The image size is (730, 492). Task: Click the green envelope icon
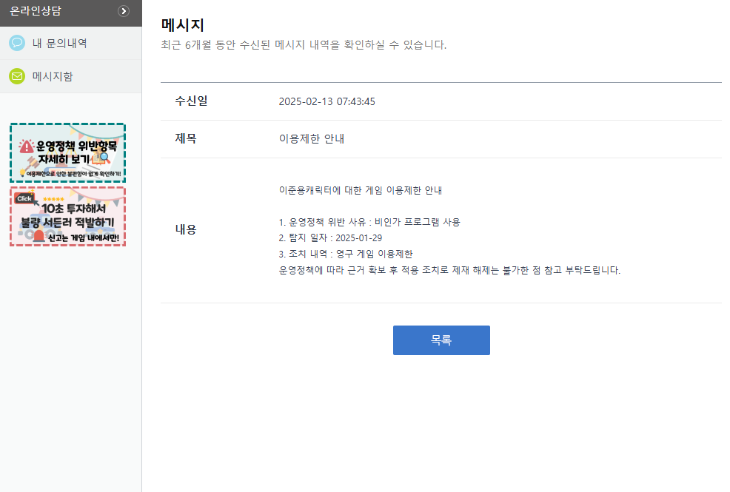17,76
